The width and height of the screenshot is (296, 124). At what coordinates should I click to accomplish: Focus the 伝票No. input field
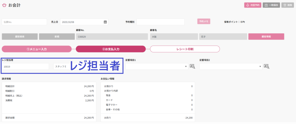point(24,22)
